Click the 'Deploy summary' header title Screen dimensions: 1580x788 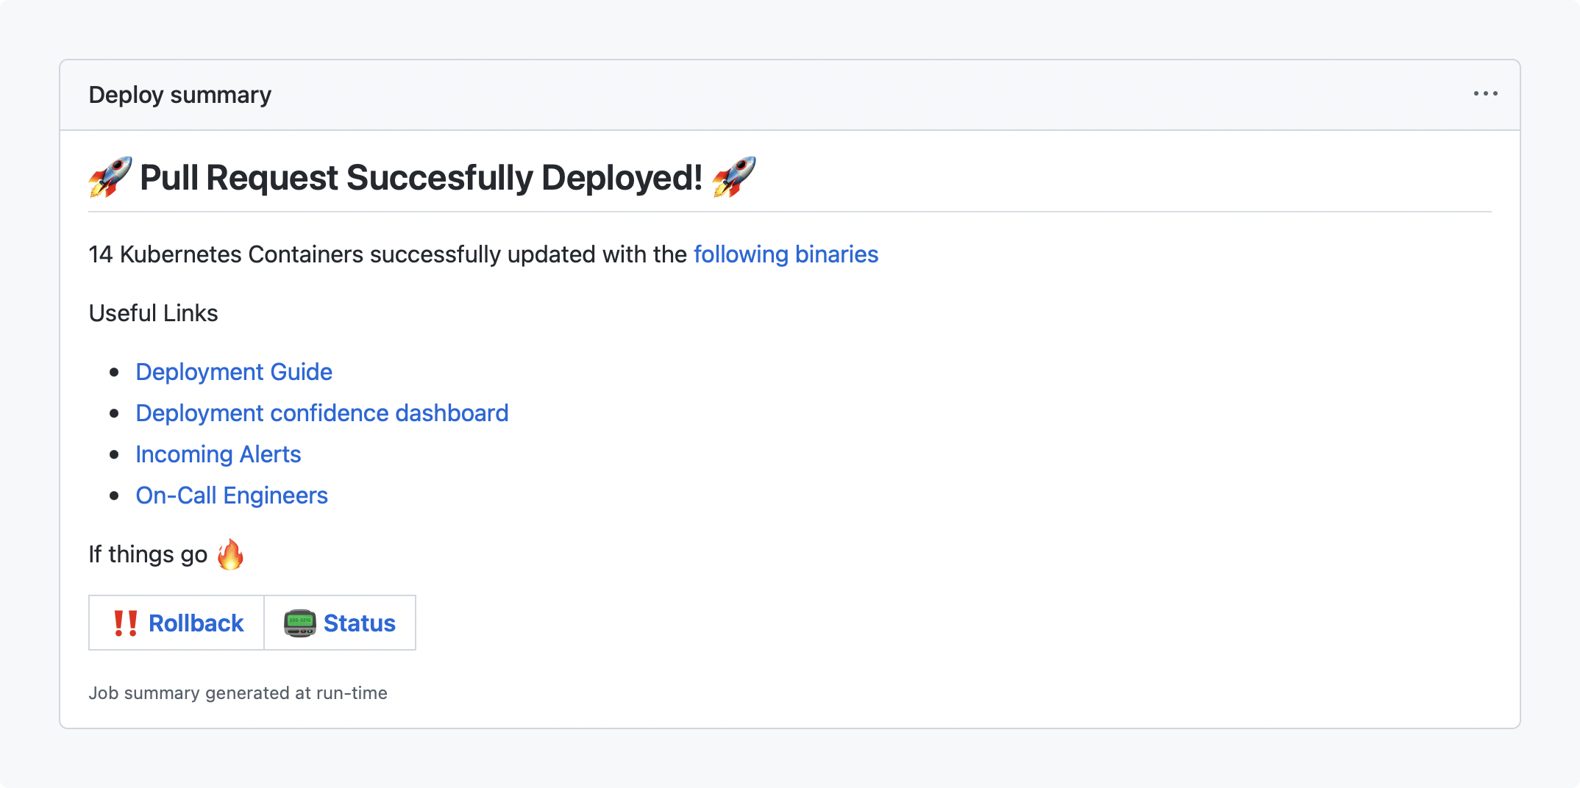[x=180, y=95]
